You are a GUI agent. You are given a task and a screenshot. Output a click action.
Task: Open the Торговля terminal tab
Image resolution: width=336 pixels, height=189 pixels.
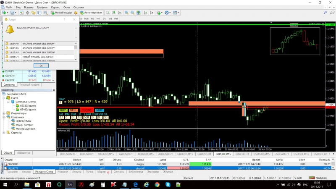12,172
